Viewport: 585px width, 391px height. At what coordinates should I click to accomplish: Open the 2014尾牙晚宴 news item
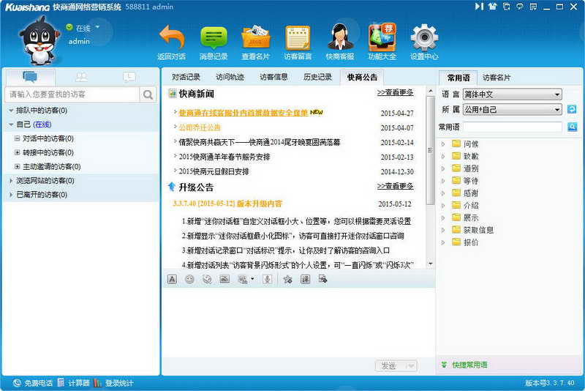[260, 142]
